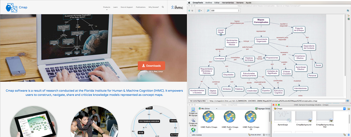This screenshot has height=137, width=351.
Task: Click the zoom magnifier icon beside 100 field
Action: (x=208, y=11)
